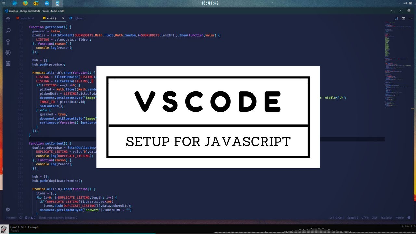
Task: Click the album art in music bar
Action: coord(4,229)
